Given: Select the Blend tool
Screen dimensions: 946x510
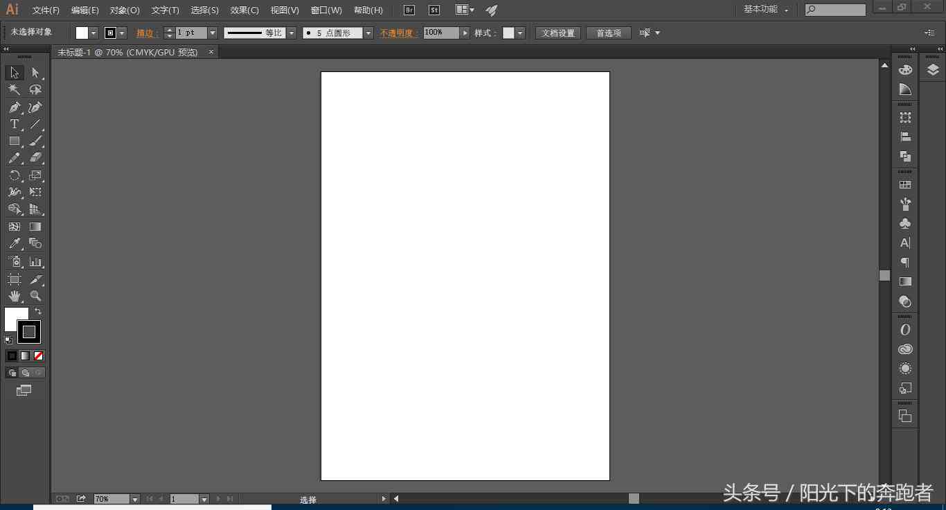Looking at the screenshot, I should (35, 243).
